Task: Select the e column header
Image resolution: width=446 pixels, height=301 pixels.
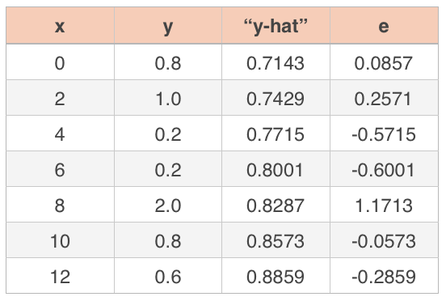Action: (x=384, y=26)
